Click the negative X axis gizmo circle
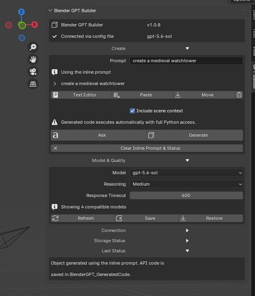The width and height of the screenshot is (255, 296). pyautogui.click(x=8, y=25)
